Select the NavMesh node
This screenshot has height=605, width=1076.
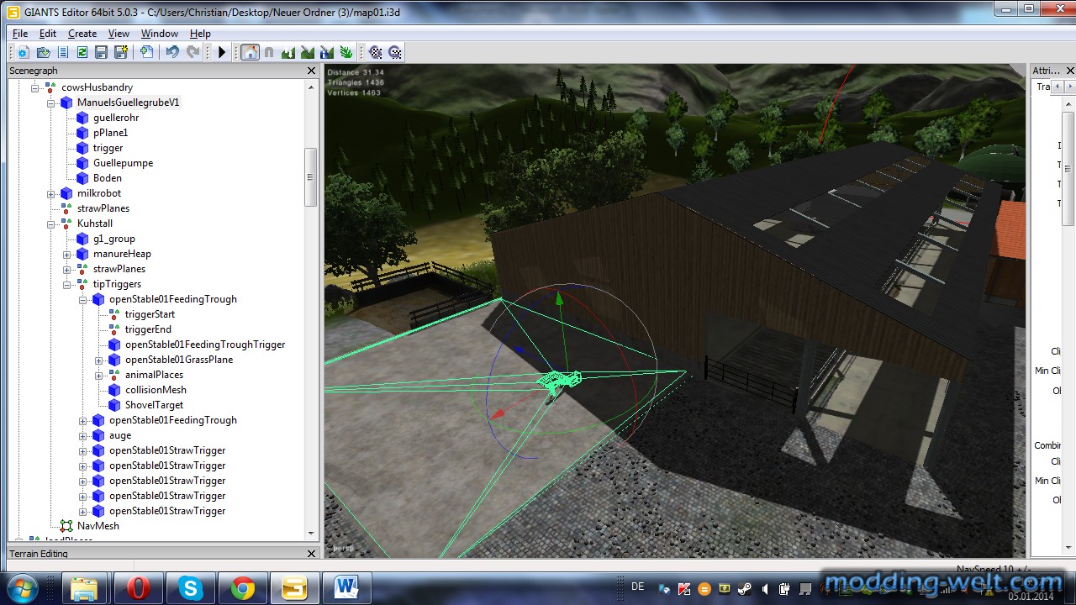click(98, 526)
